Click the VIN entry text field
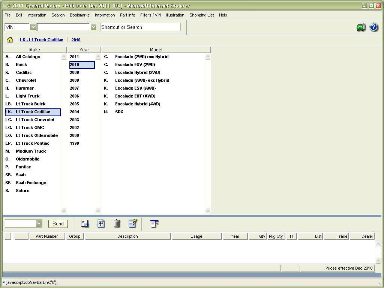This screenshot has width=384, height=288. (64, 27)
